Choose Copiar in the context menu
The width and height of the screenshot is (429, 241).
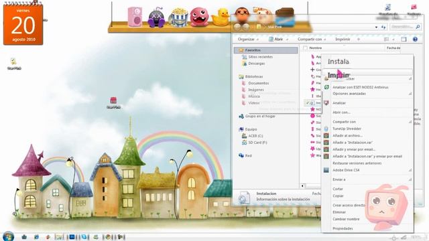point(338,196)
